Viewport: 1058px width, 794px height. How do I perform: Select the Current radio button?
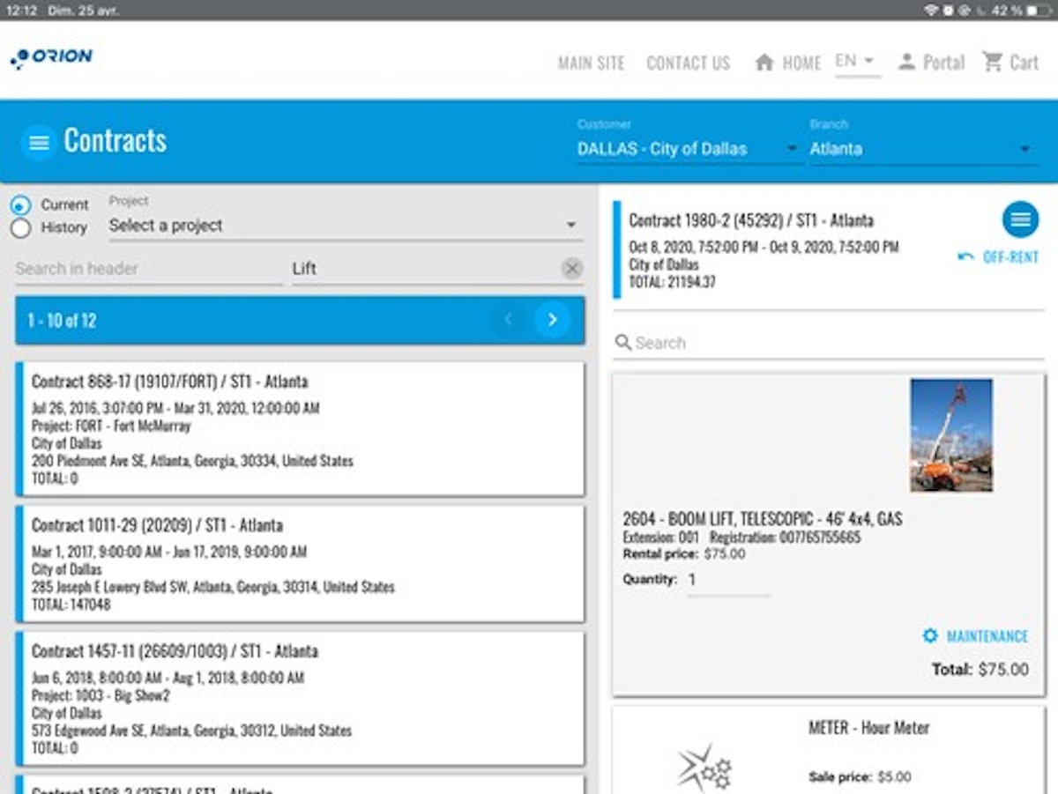coord(19,204)
